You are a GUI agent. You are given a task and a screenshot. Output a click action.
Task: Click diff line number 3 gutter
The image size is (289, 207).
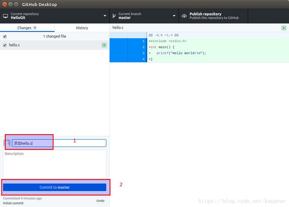tap(137, 53)
